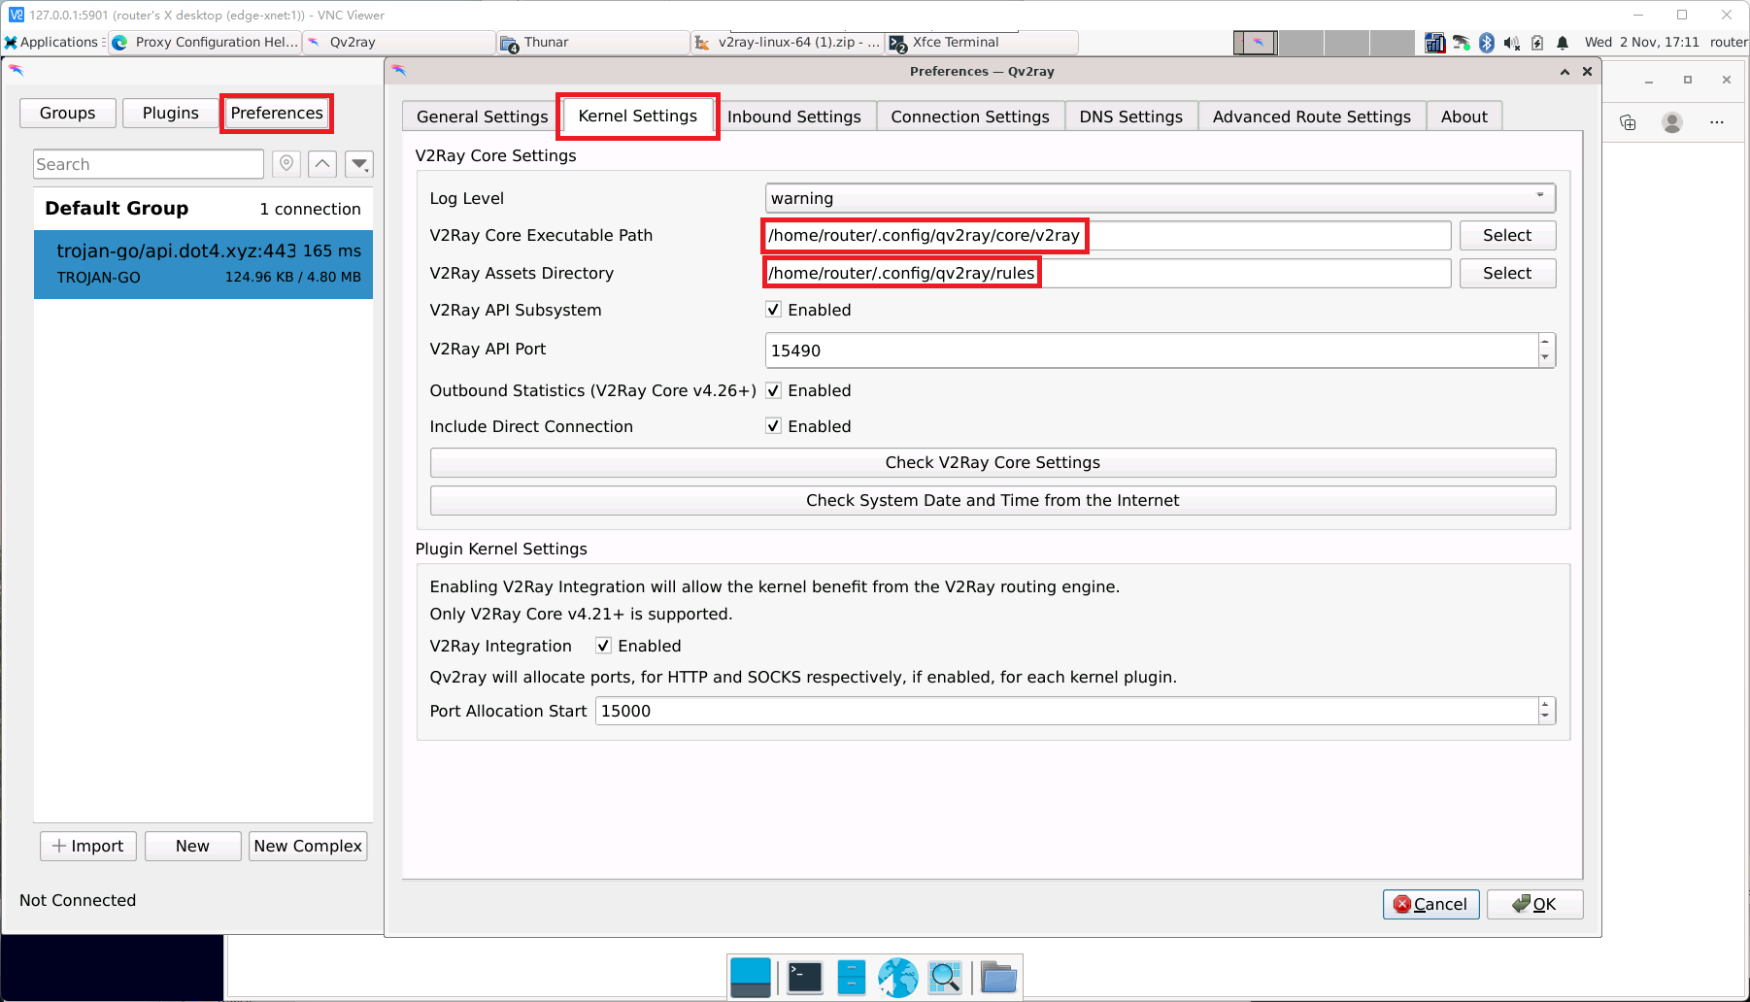Click the V2Ray API Port field
The height and width of the screenshot is (1002, 1750).
1152,351
